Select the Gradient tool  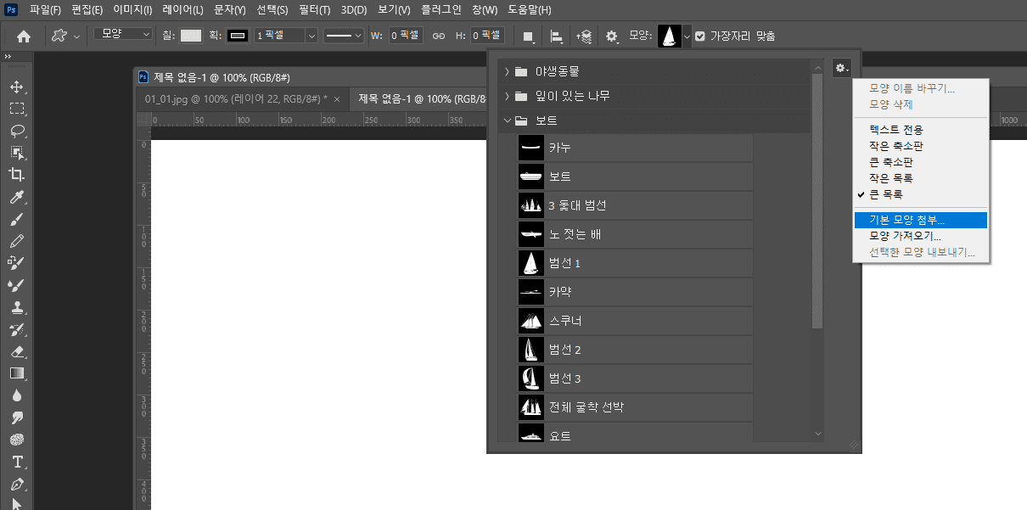click(x=17, y=373)
